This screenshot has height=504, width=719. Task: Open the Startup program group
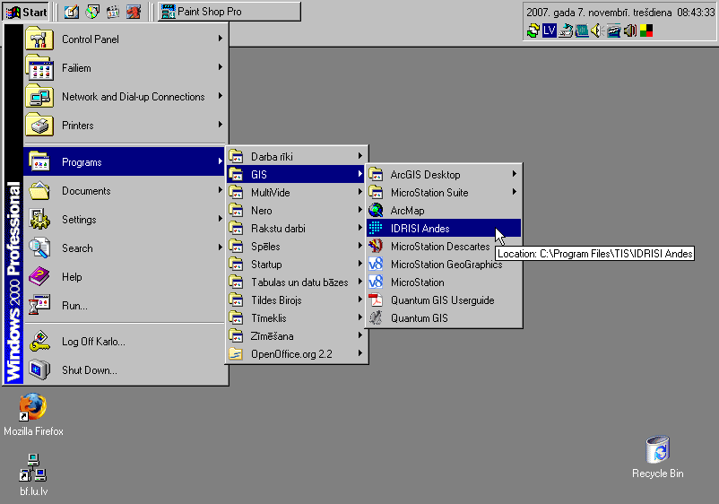point(296,265)
